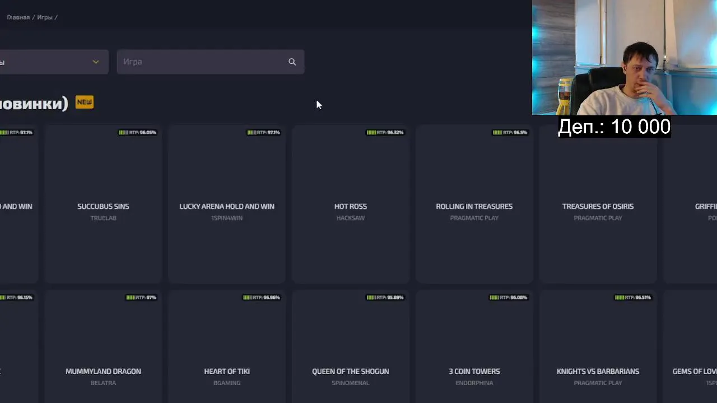
Task: Click RTP 96.96% badge on Heart of Tiki
Action: coord(262,298)
